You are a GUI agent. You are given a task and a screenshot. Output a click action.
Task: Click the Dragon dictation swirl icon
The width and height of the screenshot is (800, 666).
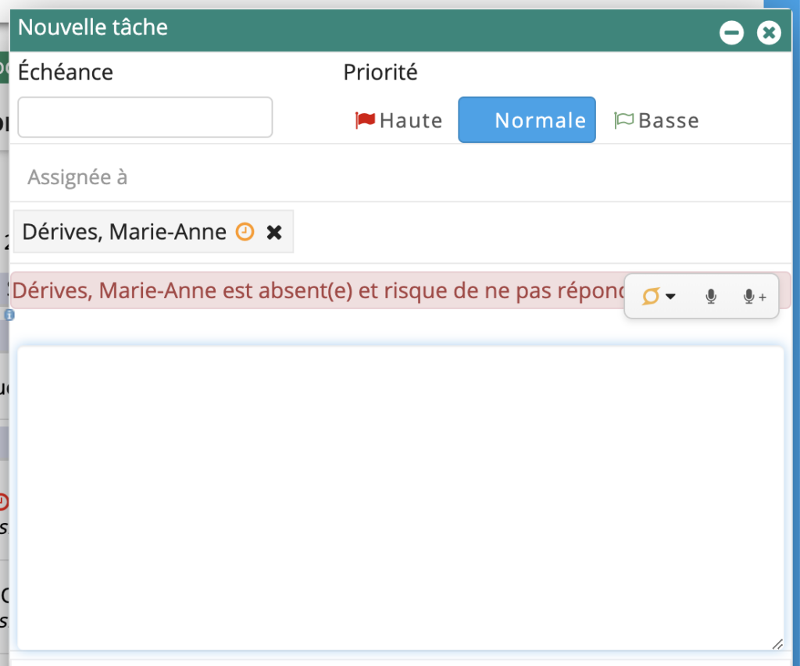pos(650,297)
